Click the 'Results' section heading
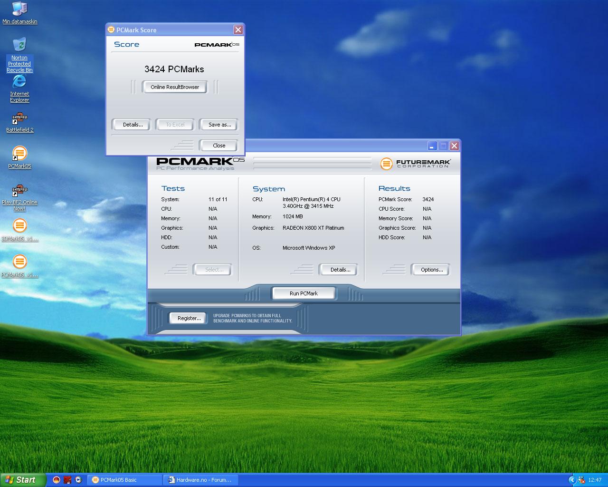 pos(394,188)
